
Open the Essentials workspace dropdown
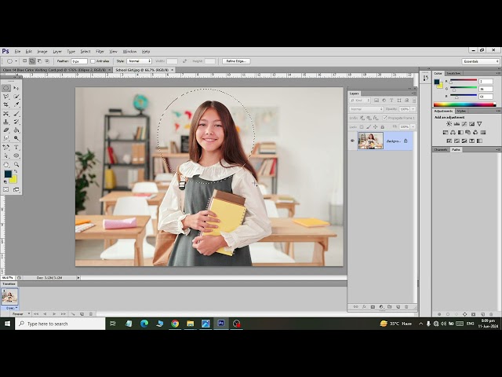(x=481, y=61)
